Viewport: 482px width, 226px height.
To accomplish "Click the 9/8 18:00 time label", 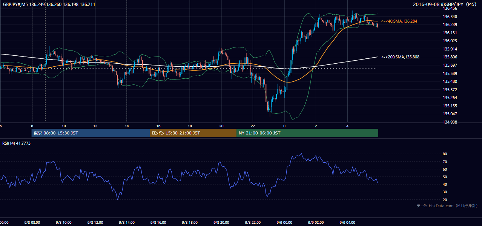I will (x=190, y=223).
